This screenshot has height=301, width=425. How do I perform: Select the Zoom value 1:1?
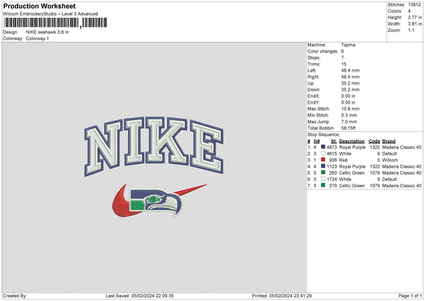tap(411, 30)
